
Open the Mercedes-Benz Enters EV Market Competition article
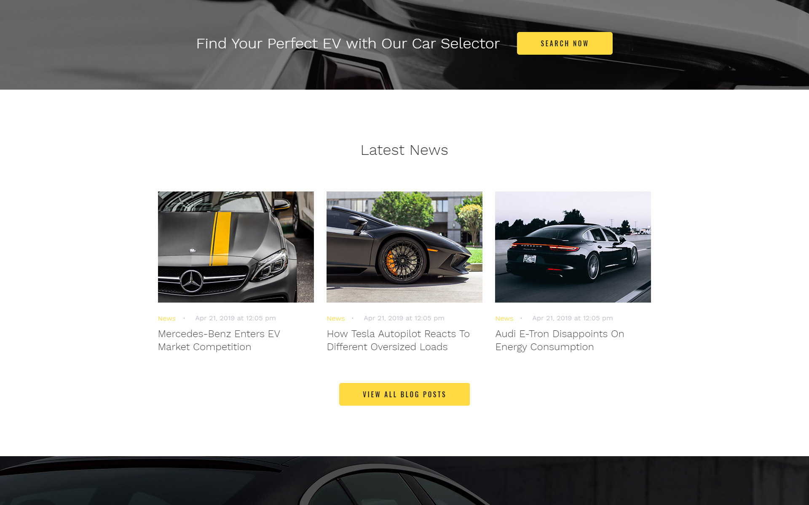point(219,340)
